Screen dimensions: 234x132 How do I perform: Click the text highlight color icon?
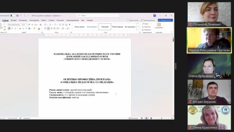pos(34,29)
